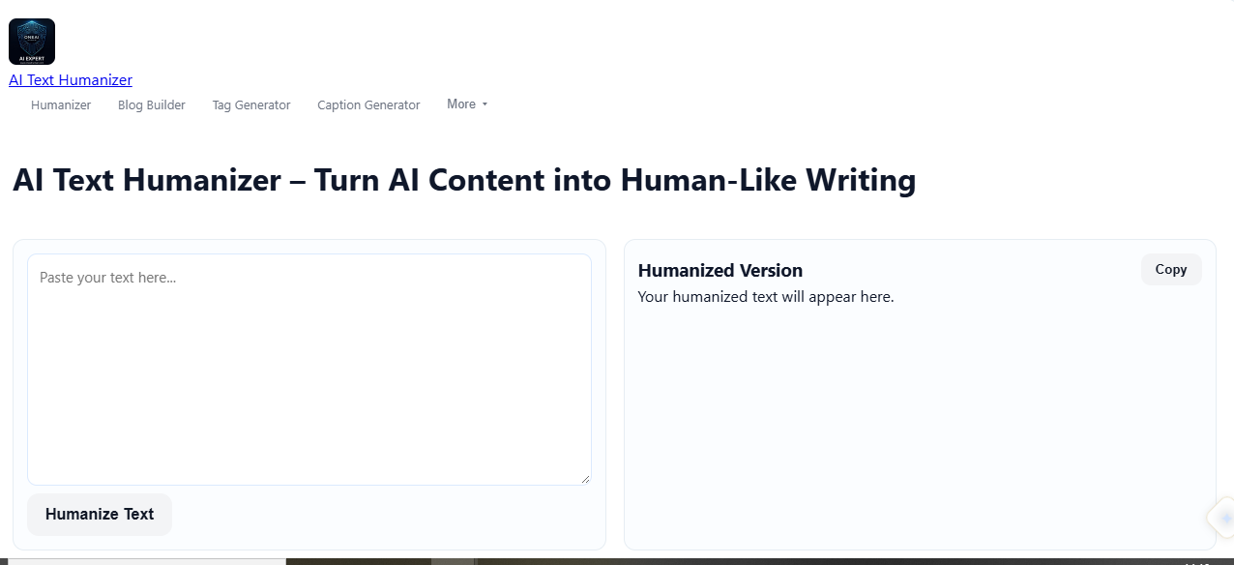Screen dimensions: 1234x565
Task: Grab the textarea resize handle
Action: (585, 479)
